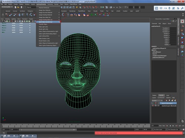Save scene with the disk icon
The width and height of the screenshot is (185, 138).
click(x=21, y=7)
